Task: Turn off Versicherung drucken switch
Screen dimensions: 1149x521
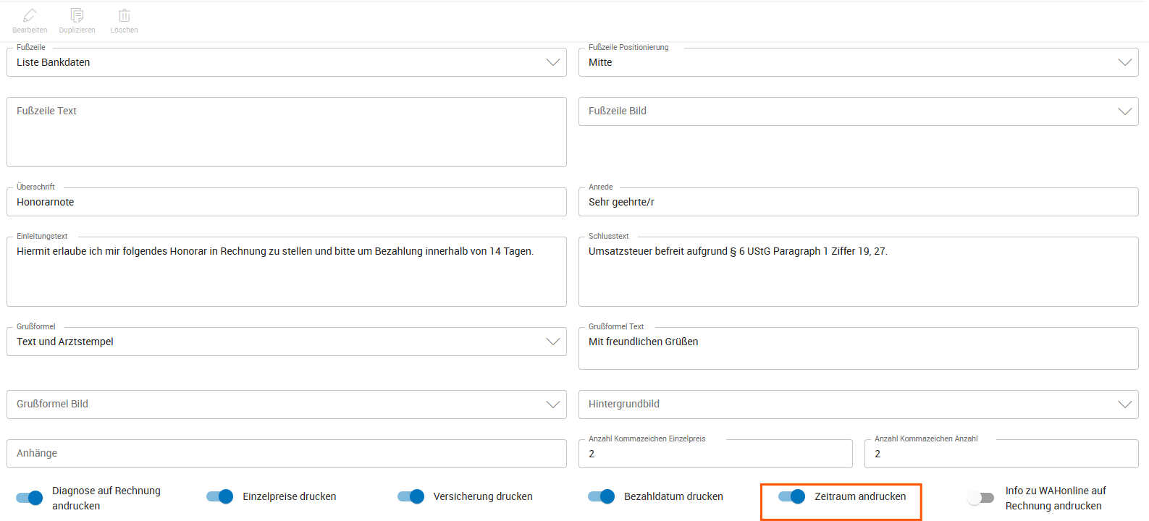Action: (411, 496)
